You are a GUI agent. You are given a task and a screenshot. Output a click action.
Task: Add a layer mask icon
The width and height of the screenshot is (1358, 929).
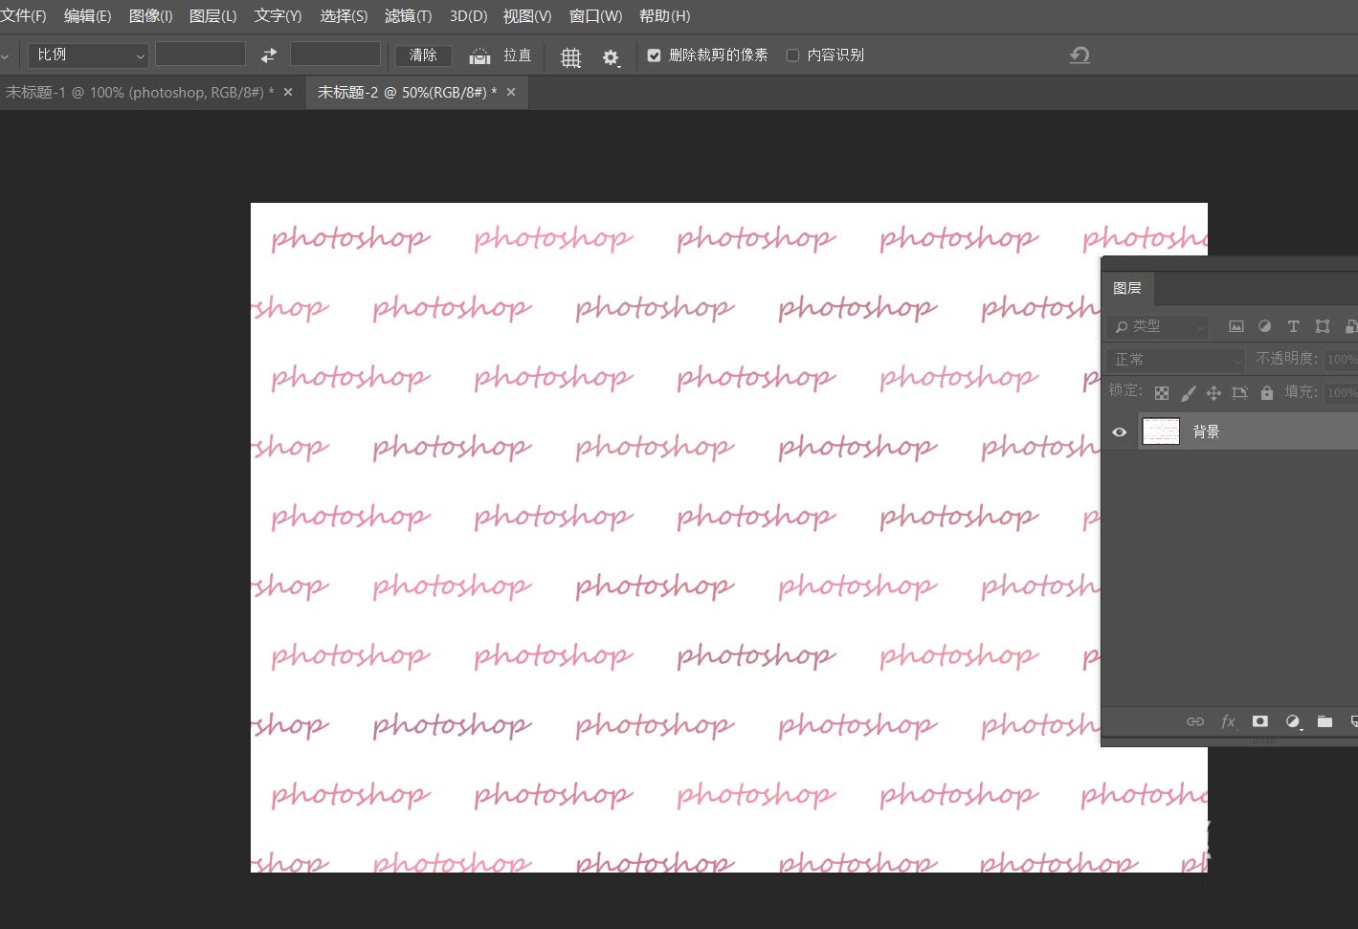tap(1260, 721)
